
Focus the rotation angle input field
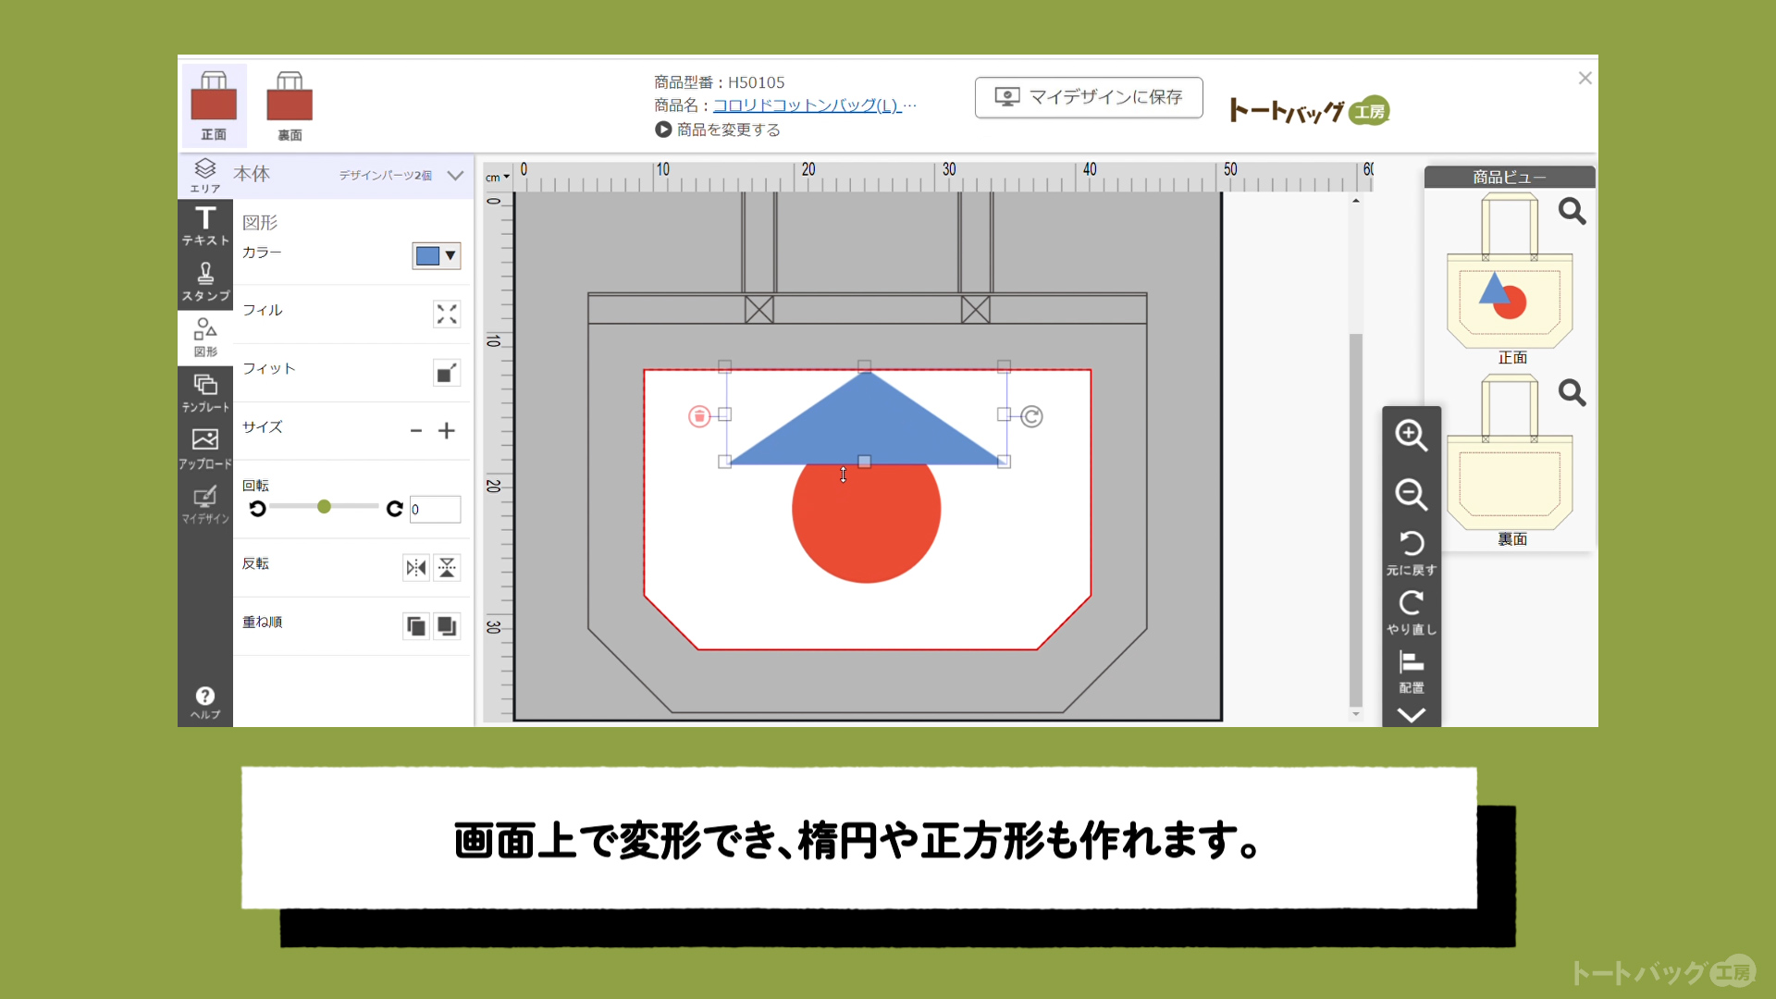pos(435,509)
